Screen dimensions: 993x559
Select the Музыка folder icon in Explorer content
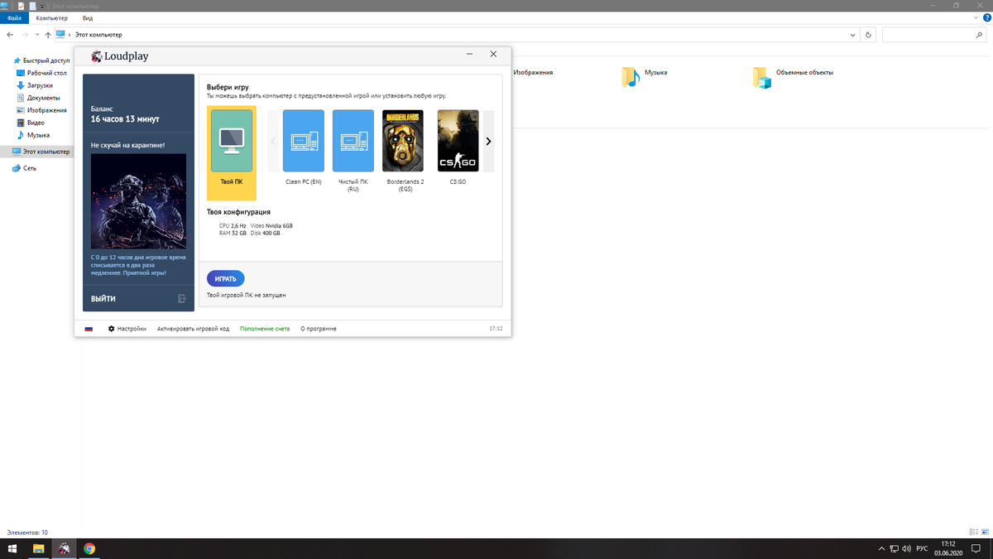pyautogui.click(x=631, y=77)
